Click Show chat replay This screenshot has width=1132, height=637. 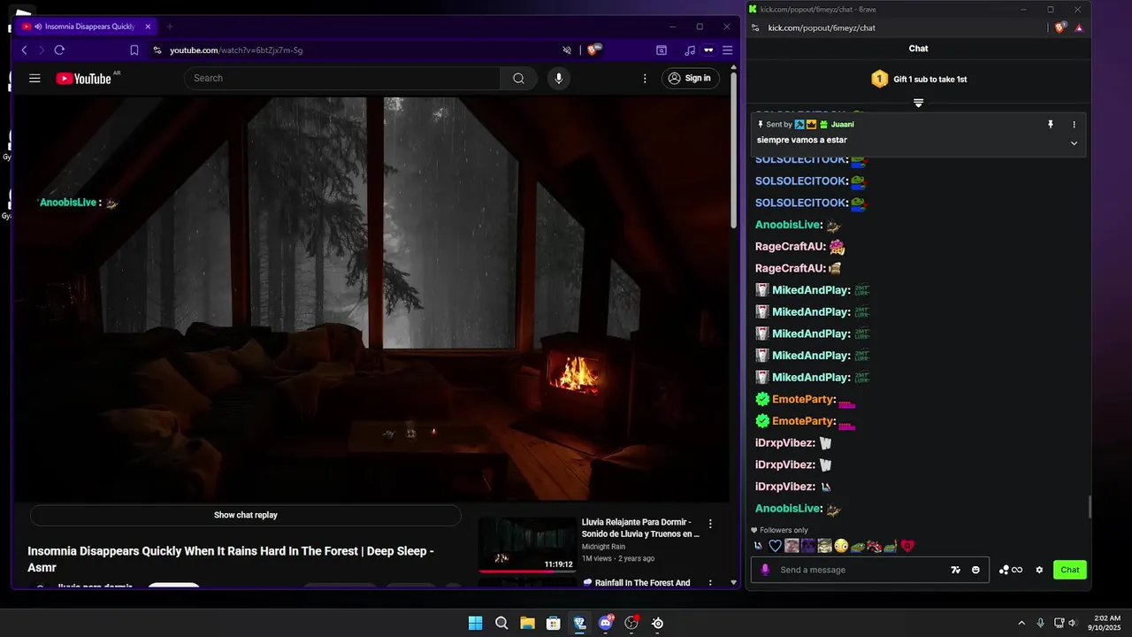click(246, 515)
